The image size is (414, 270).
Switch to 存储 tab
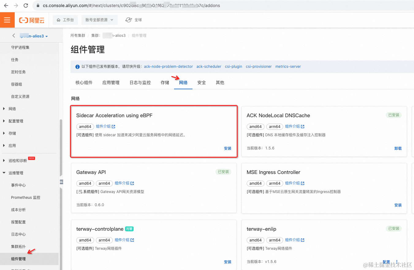(165, 83)
